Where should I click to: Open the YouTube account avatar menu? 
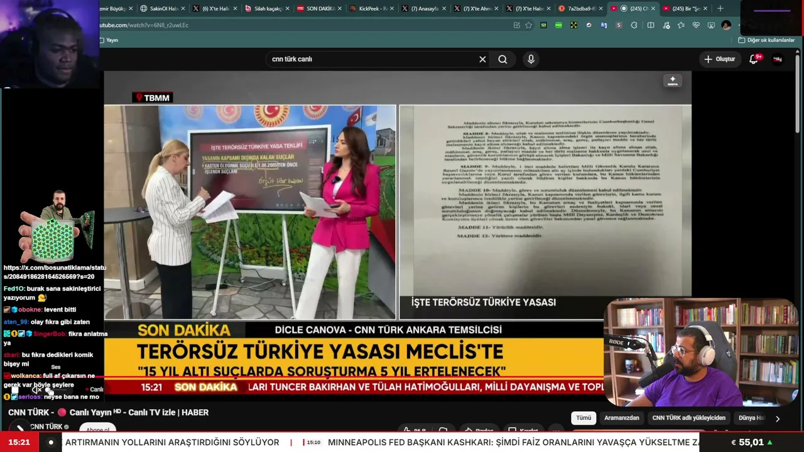pyautogui.click(x=778, y=59)
